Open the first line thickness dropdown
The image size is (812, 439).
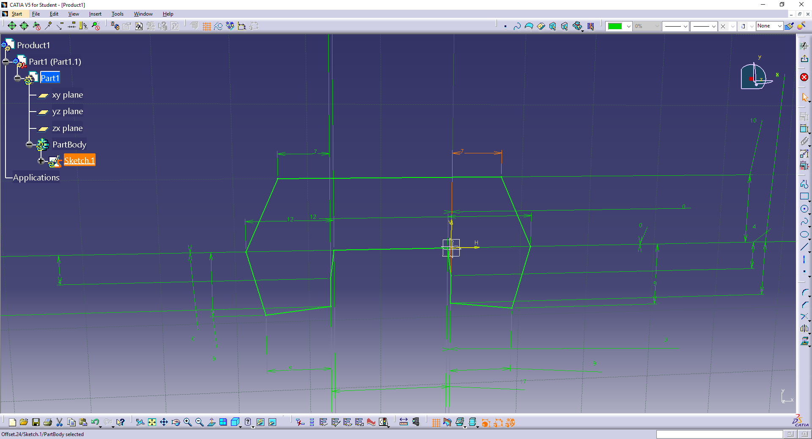click(x=686, y=26)
